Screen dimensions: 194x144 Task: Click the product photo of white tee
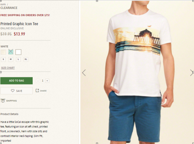point(137,72)
